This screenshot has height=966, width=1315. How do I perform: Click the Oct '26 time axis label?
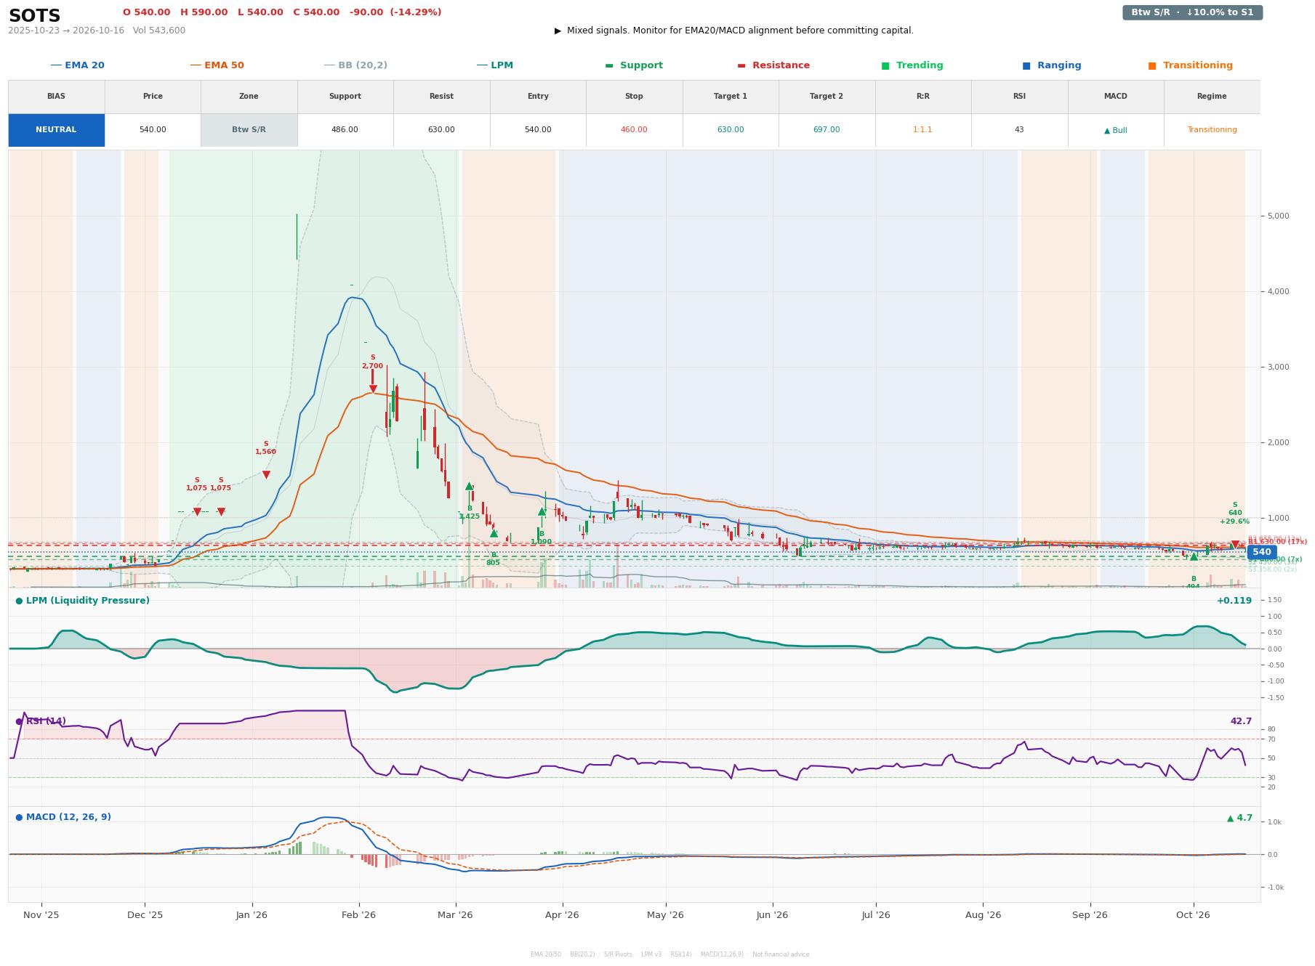pyautogui.click(x=1193, y=915)
